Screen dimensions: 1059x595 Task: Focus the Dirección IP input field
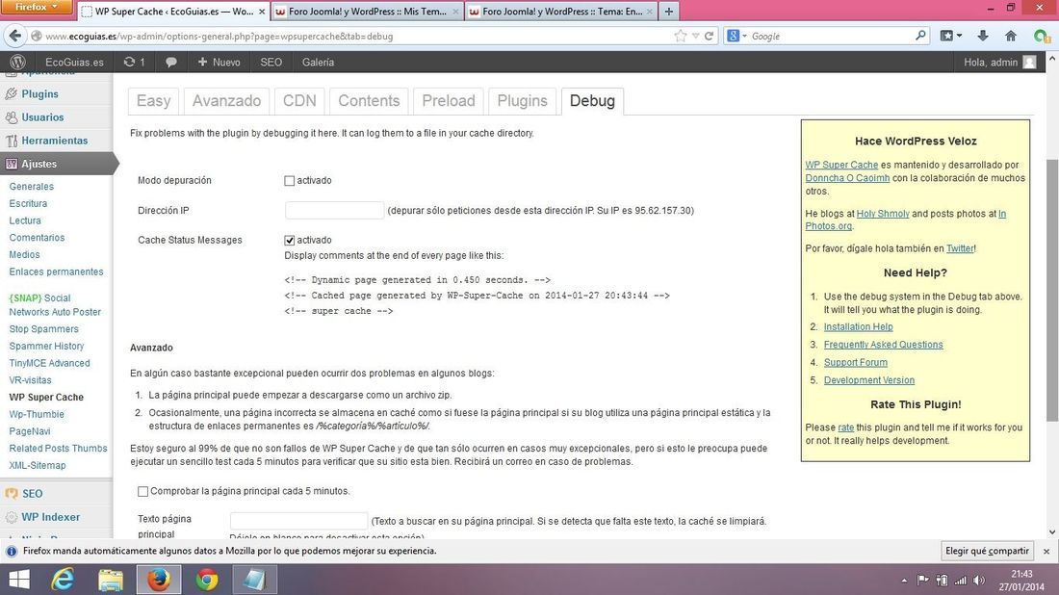coord(334,211)
